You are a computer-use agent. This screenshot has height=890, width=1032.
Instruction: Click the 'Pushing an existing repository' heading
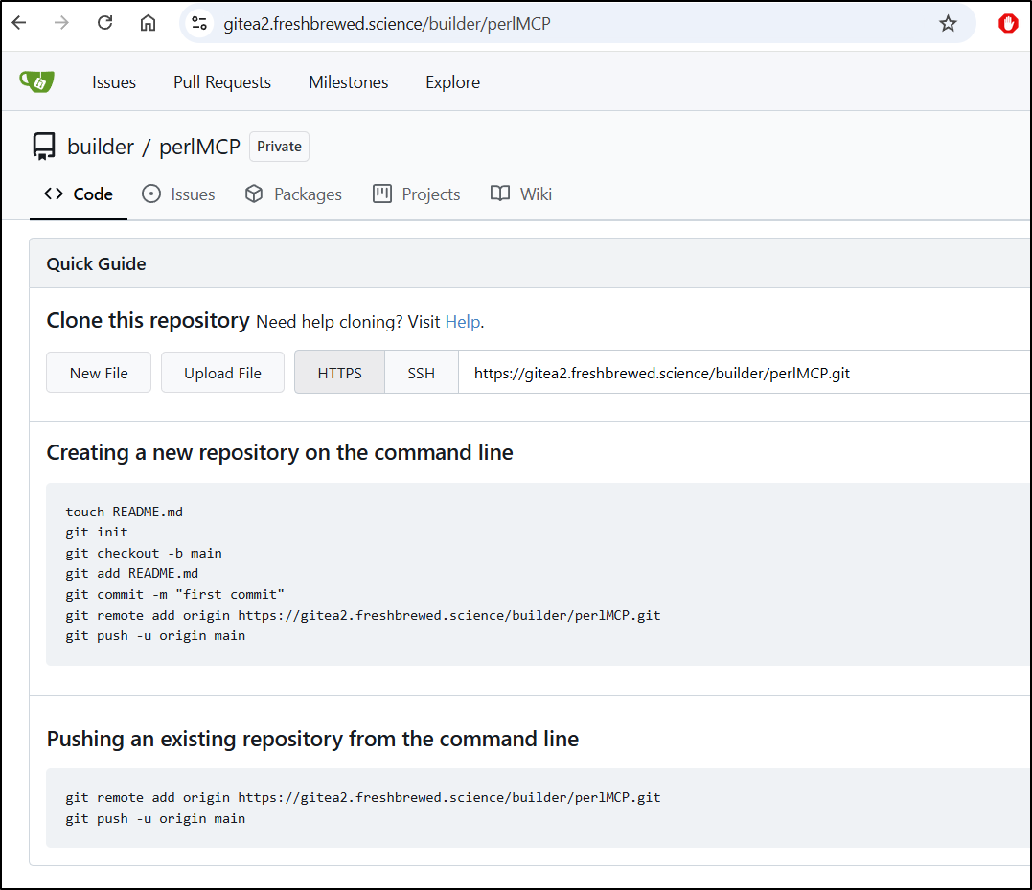pyautogui.click(x=312, y=739)
